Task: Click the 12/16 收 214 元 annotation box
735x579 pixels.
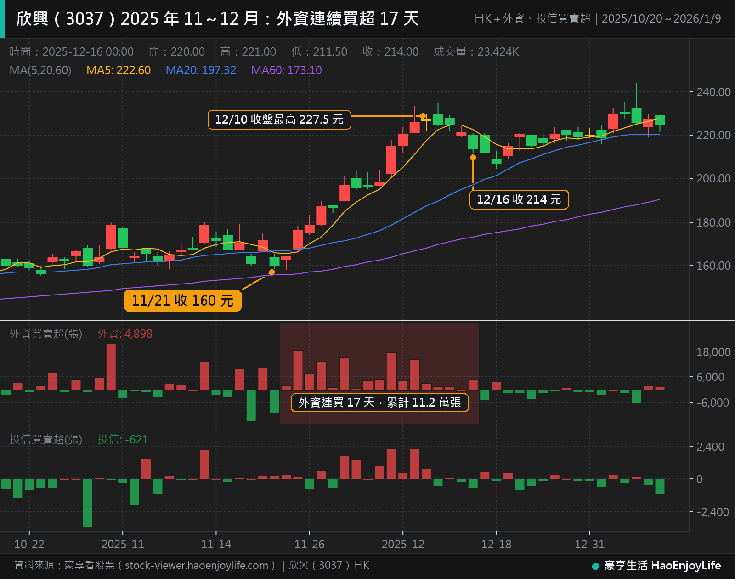Action: (x=519, y=199)
